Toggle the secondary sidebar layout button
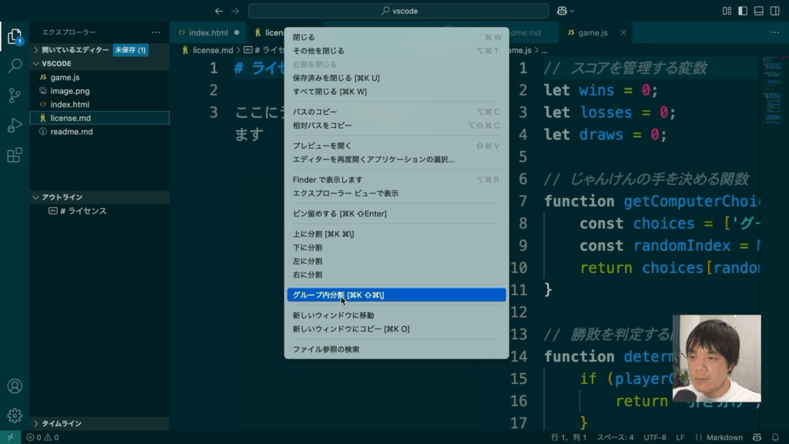This screenshot has height=444, width=789. click(x=774, y=11)
